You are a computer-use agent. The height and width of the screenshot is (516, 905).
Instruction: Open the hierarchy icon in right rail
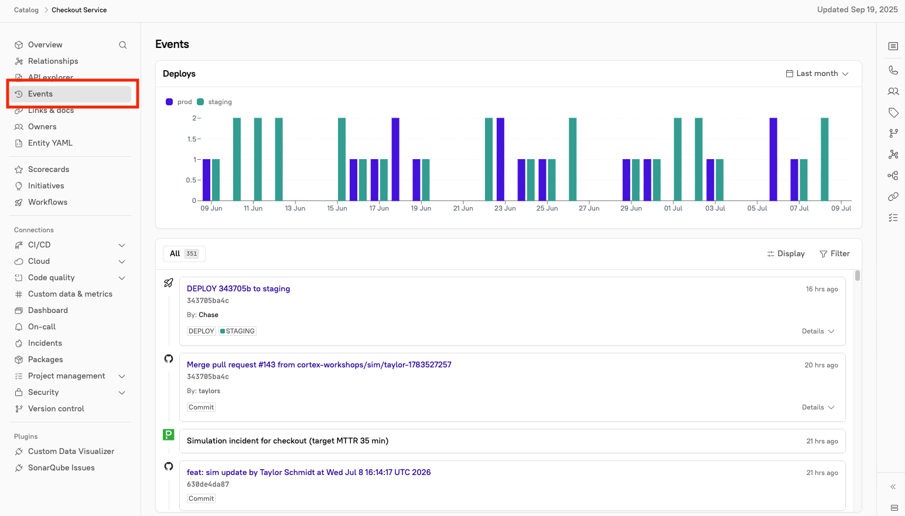tap(893, 176)
